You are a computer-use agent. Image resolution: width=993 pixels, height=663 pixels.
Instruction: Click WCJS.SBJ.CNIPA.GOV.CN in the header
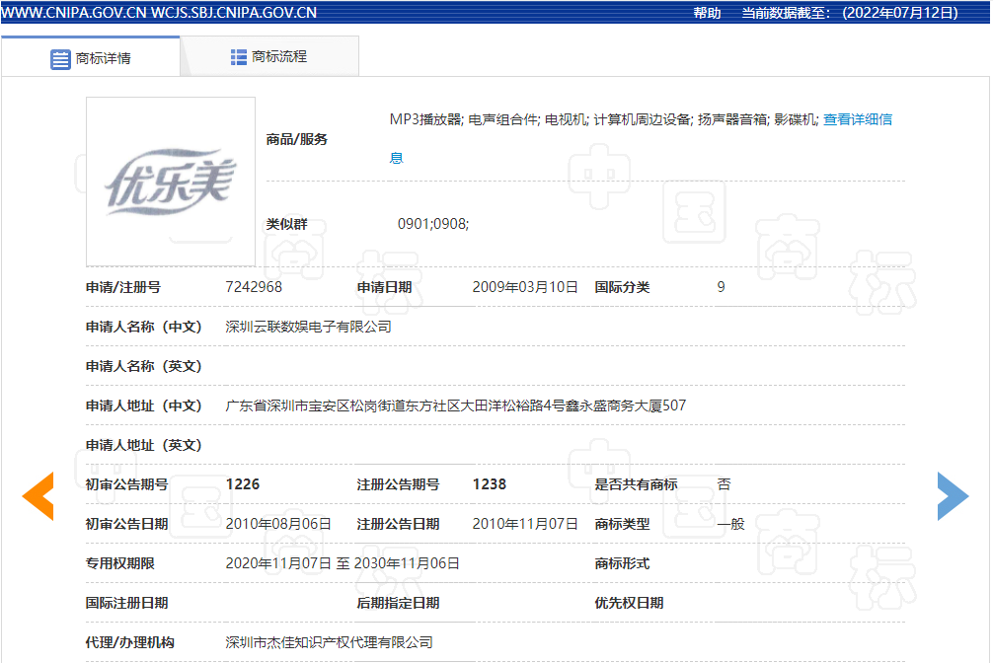pos(234,13)
